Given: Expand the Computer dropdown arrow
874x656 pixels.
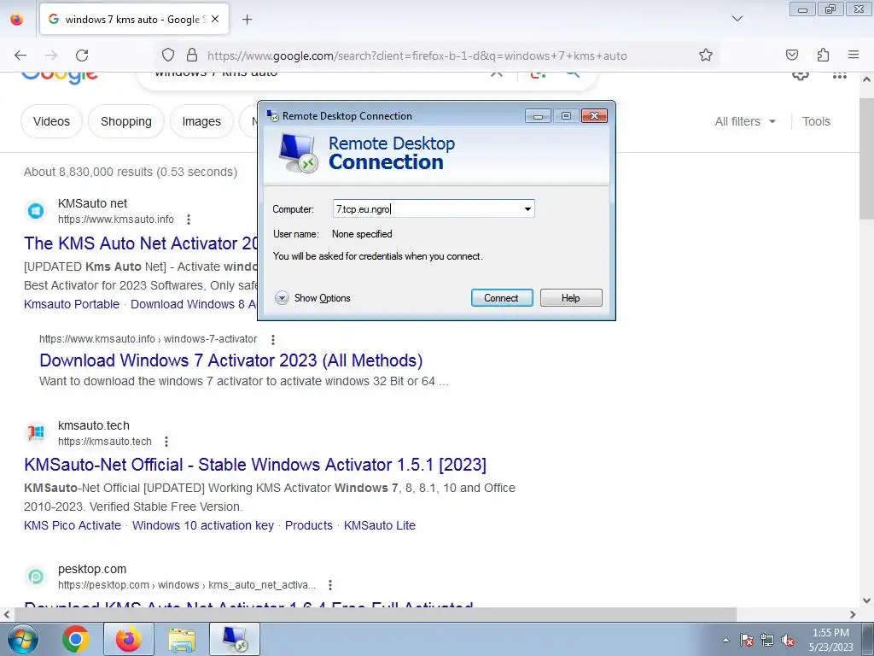Looking at the screenshot, I should point(527,209).
